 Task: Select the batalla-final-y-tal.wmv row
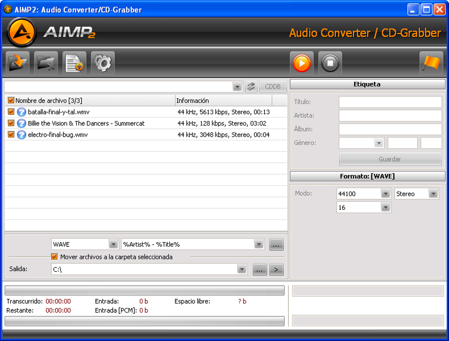pyautogui.click(x=146, y=112)
